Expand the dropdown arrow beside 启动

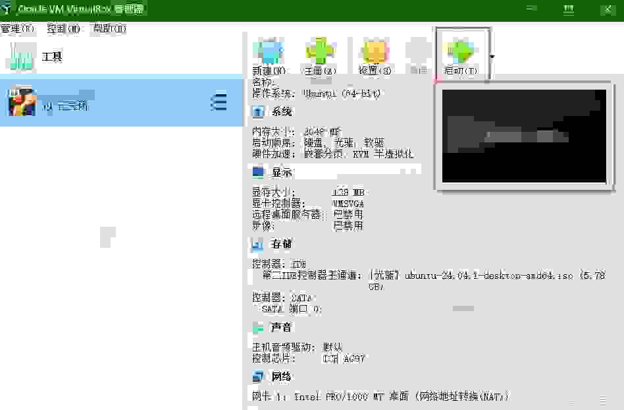tap(492, 56)
